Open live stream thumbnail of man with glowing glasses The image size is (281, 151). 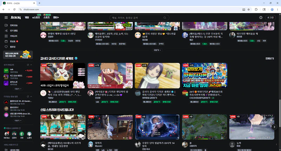click(157, 127)
